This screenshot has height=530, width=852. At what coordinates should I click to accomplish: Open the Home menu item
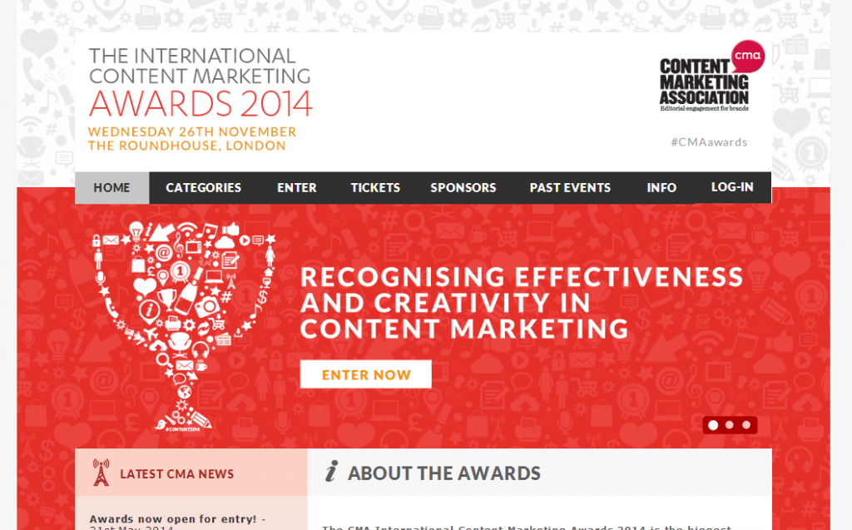pyautogui.click(x=111, y=188)
